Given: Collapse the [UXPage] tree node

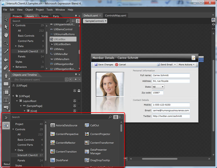Looking at the screenshot, I should pos(13,96).
